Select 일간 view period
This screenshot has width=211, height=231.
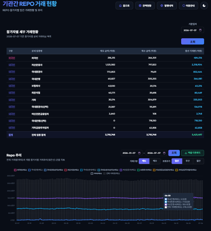tap(177, 161)
